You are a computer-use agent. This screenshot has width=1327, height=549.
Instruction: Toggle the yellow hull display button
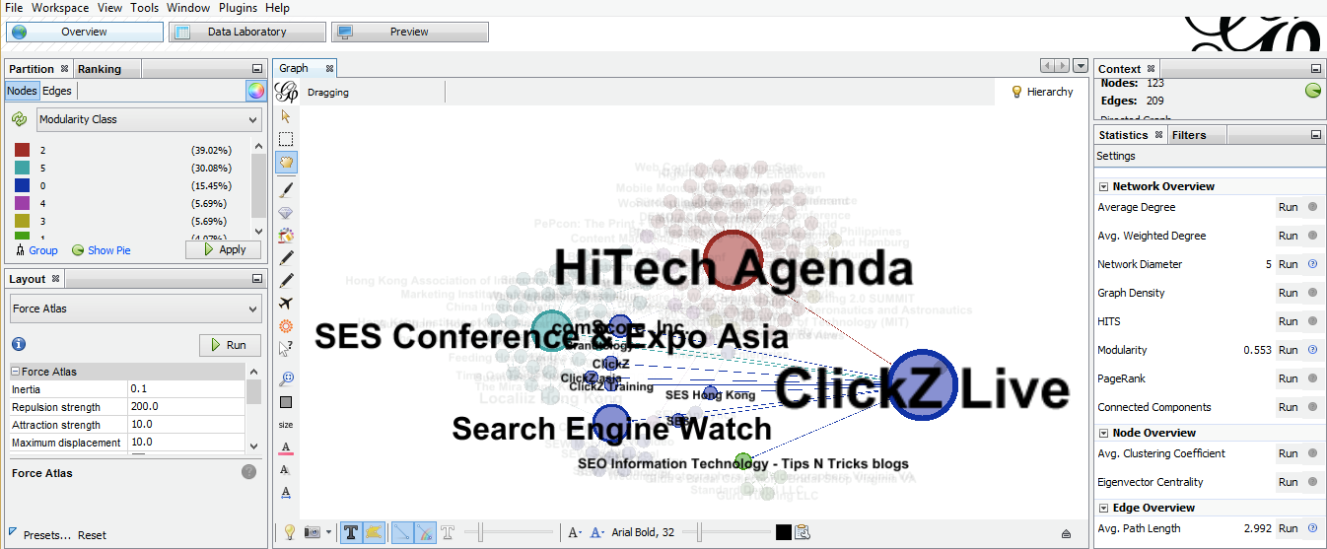[x=374, y=532]
